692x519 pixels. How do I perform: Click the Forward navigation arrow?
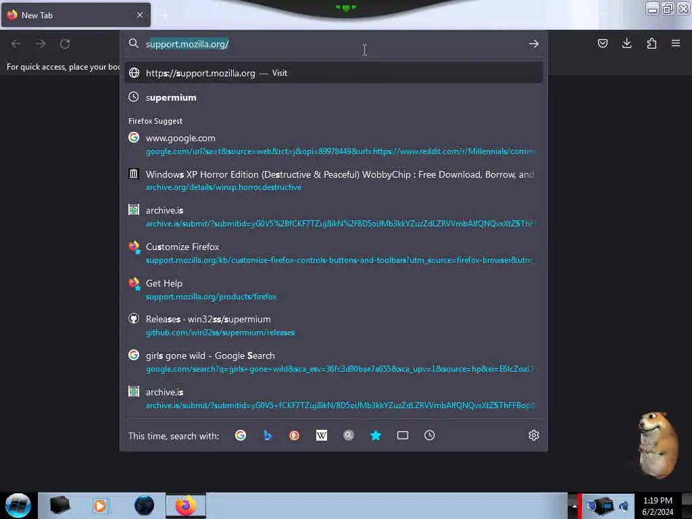(41, 44)
